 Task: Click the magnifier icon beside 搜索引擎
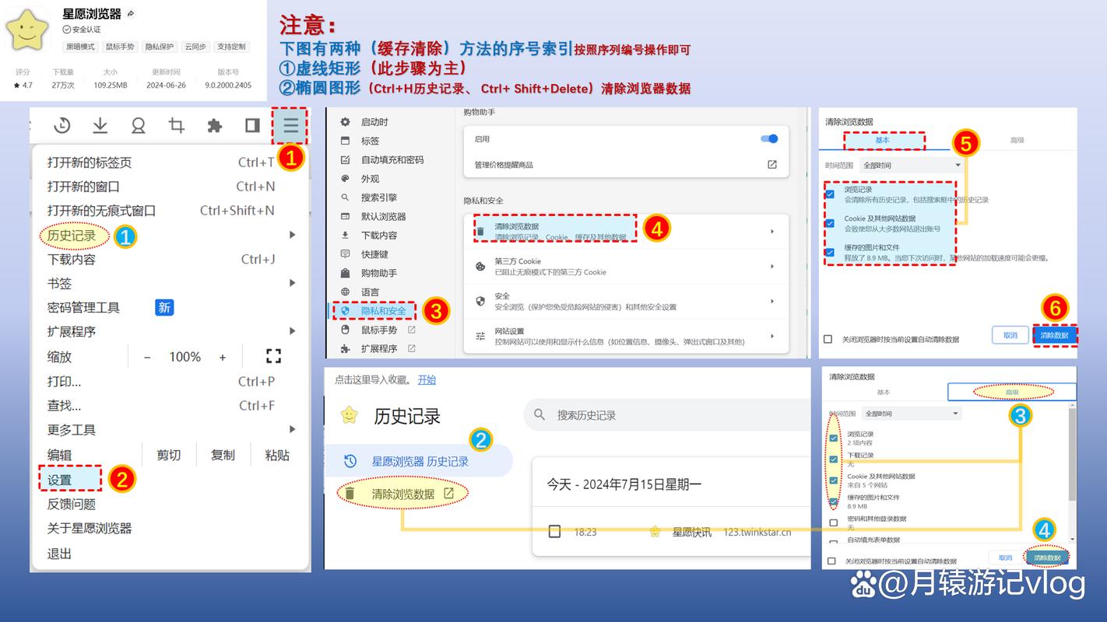346,197
